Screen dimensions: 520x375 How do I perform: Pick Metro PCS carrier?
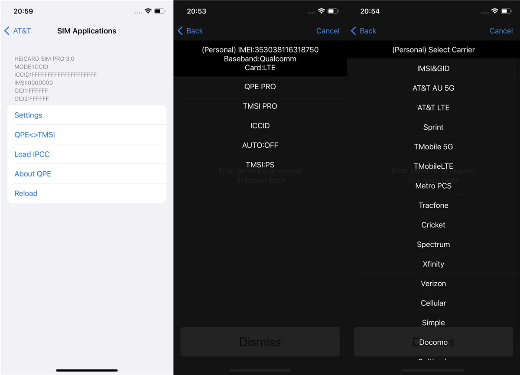coord(433,186)
